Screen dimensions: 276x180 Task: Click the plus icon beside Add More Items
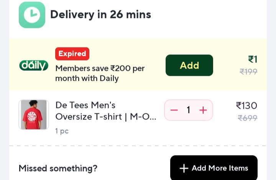point(184,169)
